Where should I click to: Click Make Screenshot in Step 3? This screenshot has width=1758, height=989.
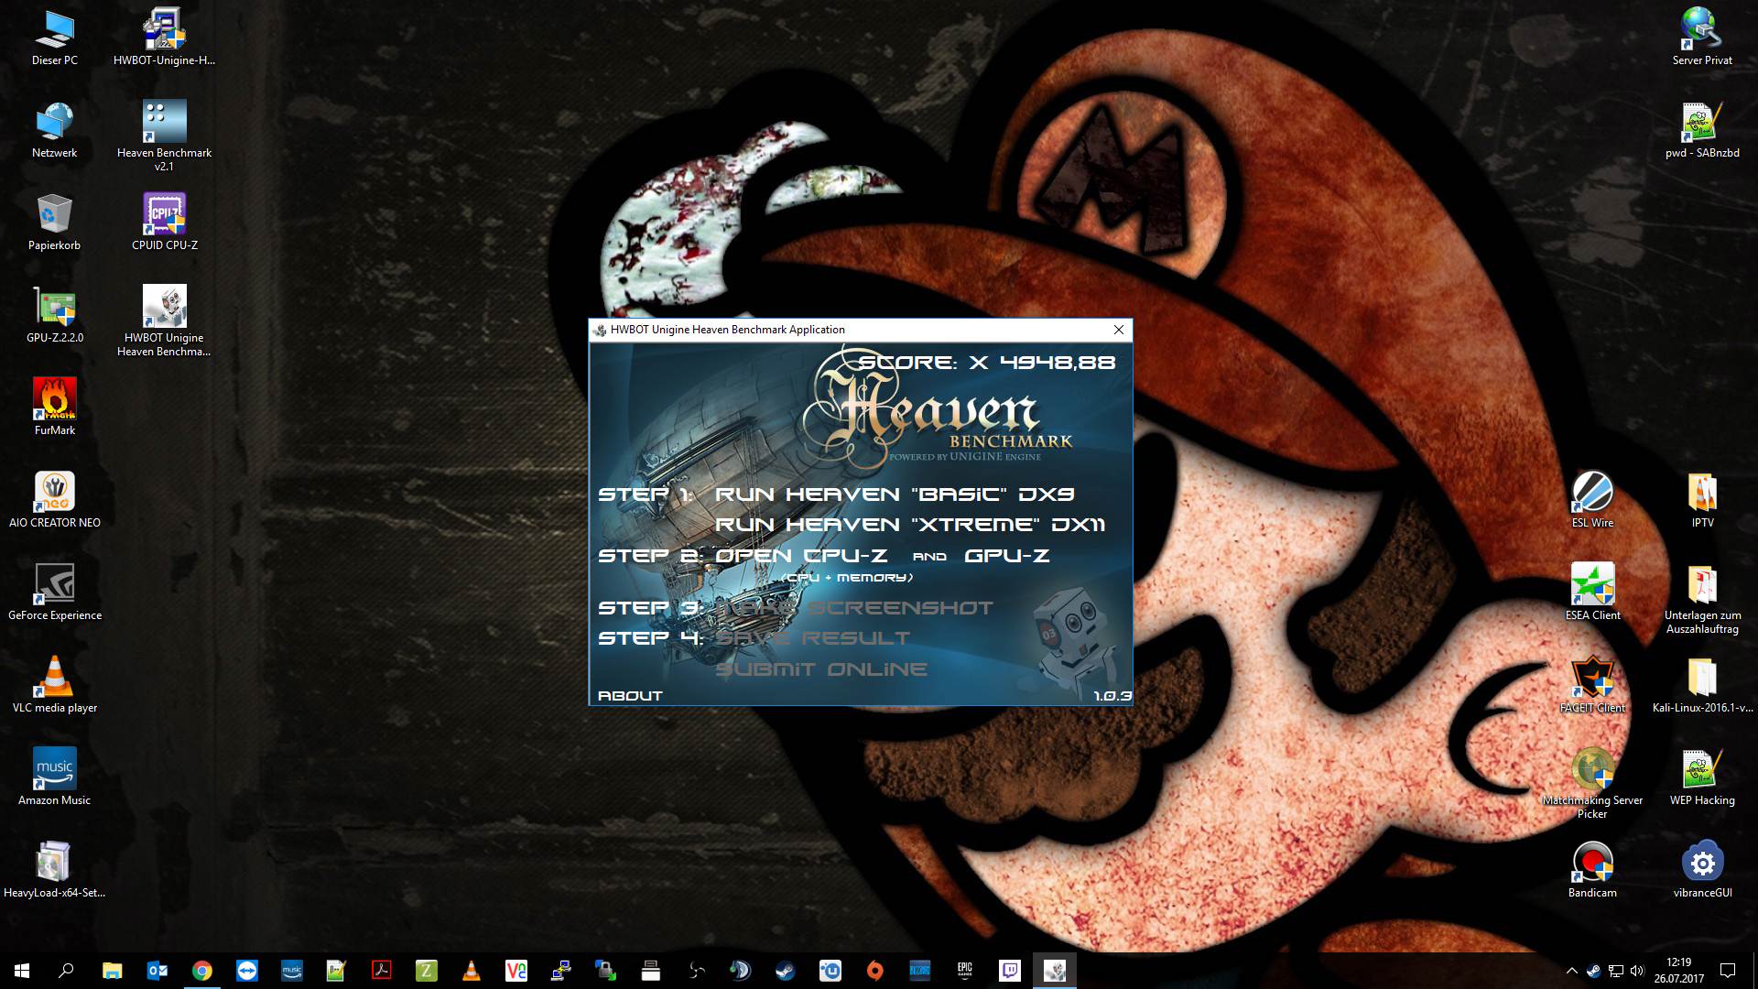[854, 608]
